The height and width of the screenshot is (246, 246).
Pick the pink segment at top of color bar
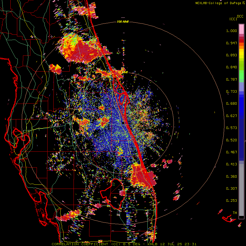click(241, 29)
